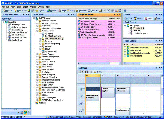
Task: Open Tasks from the main toolbar
Action: click(x=62, y=11)
